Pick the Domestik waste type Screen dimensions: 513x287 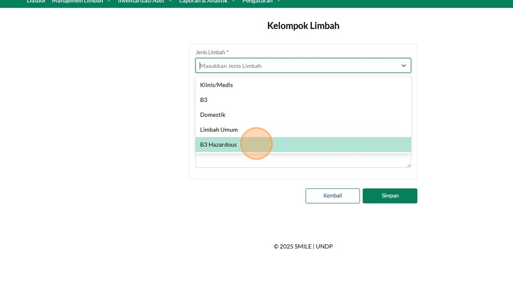[303, 115]
